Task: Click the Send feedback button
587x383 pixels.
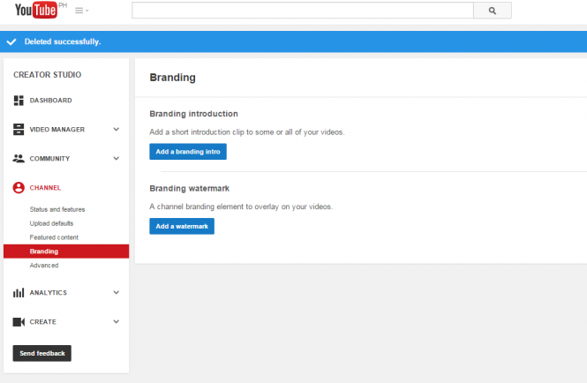Action: tap(42, 353)
